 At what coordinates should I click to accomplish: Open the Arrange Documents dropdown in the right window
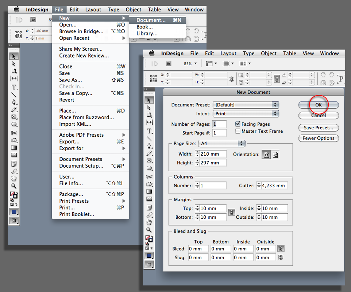(245, 63)
